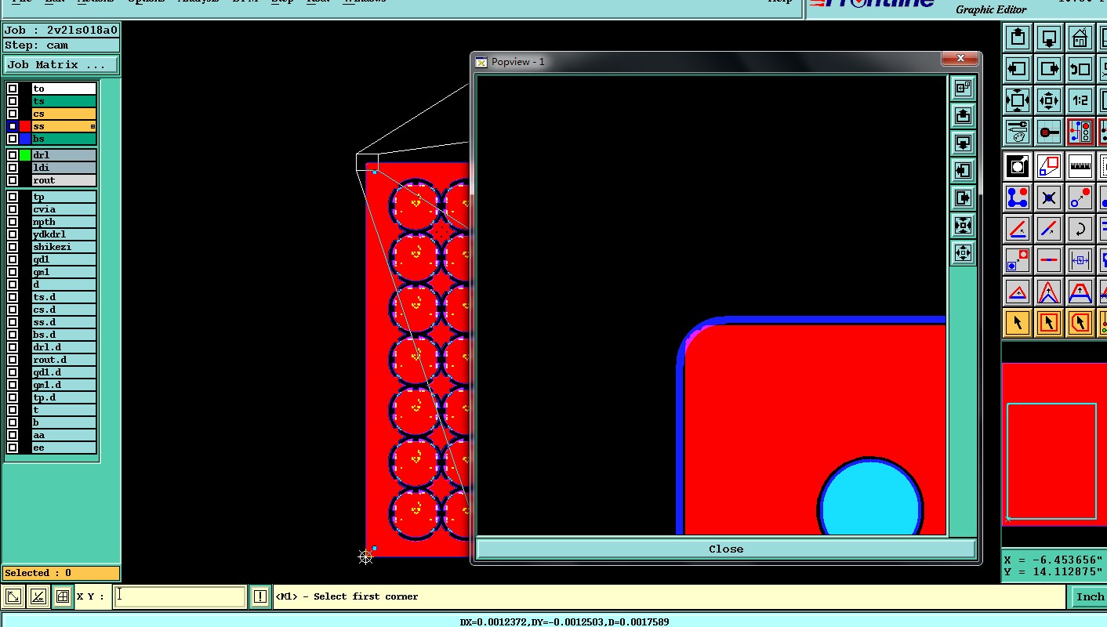Select the tp.d layer name
This screenshot has width=1107, height=627.
click(64, 397)
